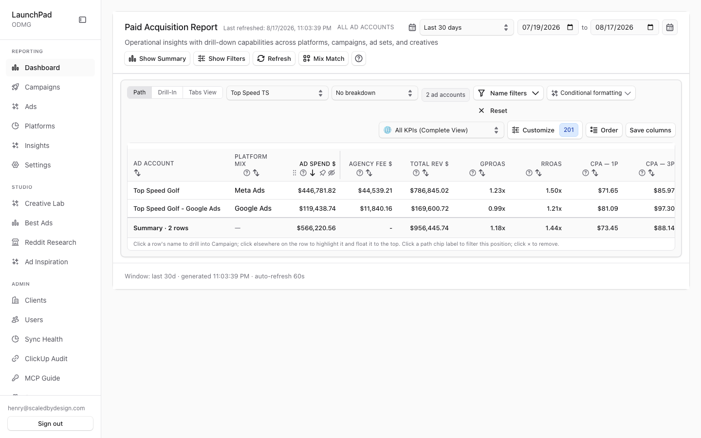This screenshot has width=701, height=438.
Task: Grab the Ad Spend column drag handle
Action: (x=294, y=173)
